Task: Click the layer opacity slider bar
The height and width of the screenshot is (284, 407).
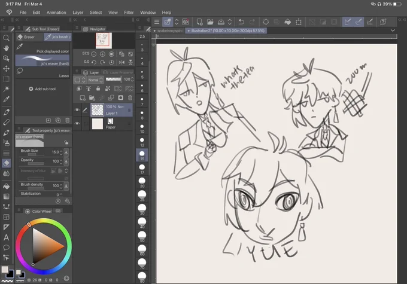Action: [114, 79]
